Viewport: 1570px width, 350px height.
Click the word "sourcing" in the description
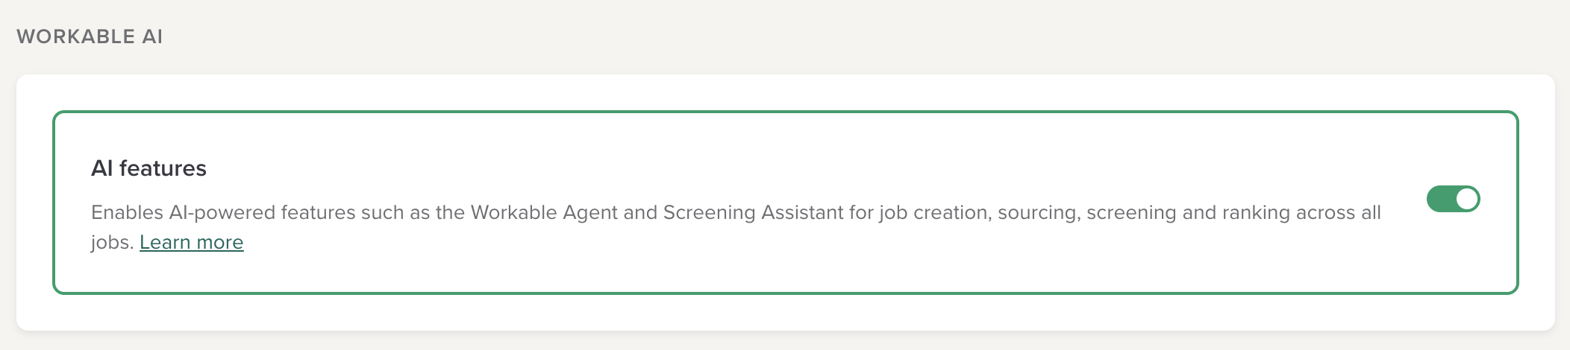(x=1038, y=213)
